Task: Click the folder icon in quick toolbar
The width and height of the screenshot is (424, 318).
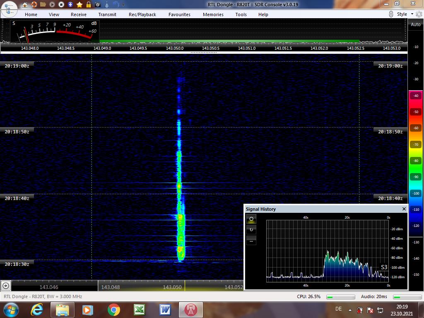Action: (x=43, y=4)
